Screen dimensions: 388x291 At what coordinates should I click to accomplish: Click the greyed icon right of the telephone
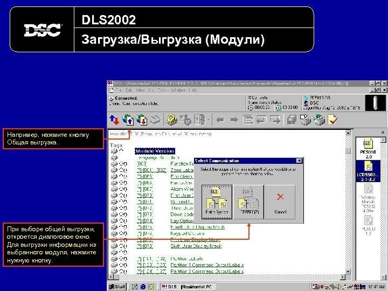185,120
